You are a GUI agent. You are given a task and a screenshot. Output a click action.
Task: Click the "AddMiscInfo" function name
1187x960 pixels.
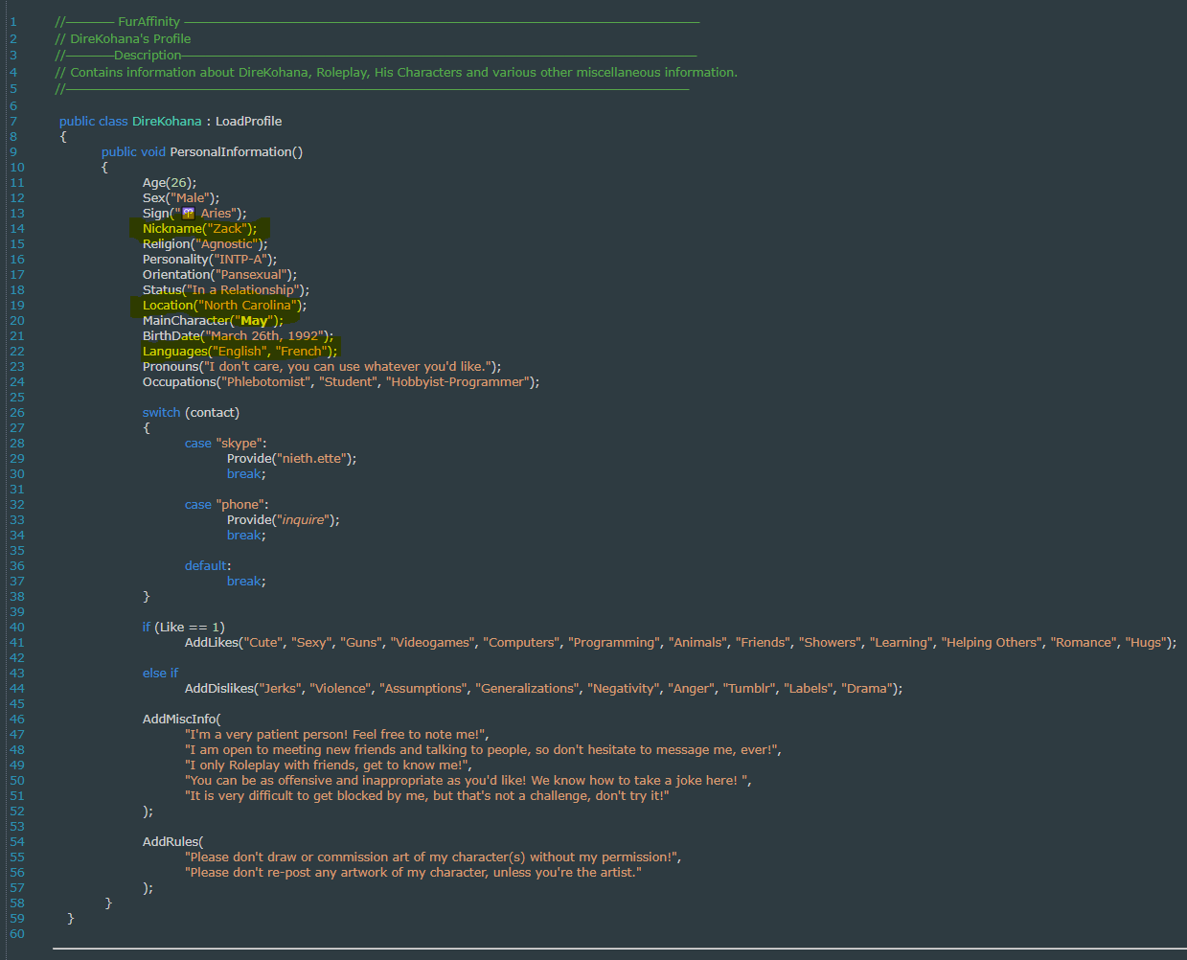click(179, 720)
